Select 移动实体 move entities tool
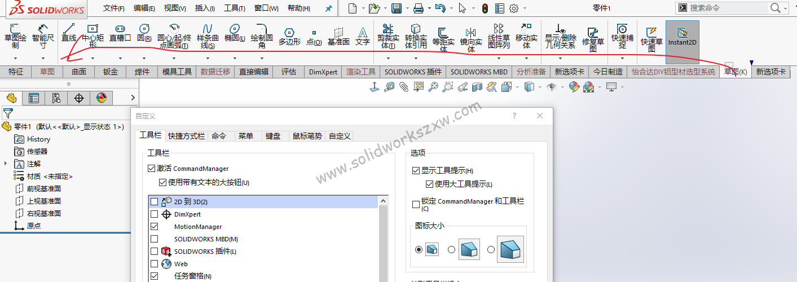Image resolution: width=797 pixels, height=282 pixels. (526, 36)
